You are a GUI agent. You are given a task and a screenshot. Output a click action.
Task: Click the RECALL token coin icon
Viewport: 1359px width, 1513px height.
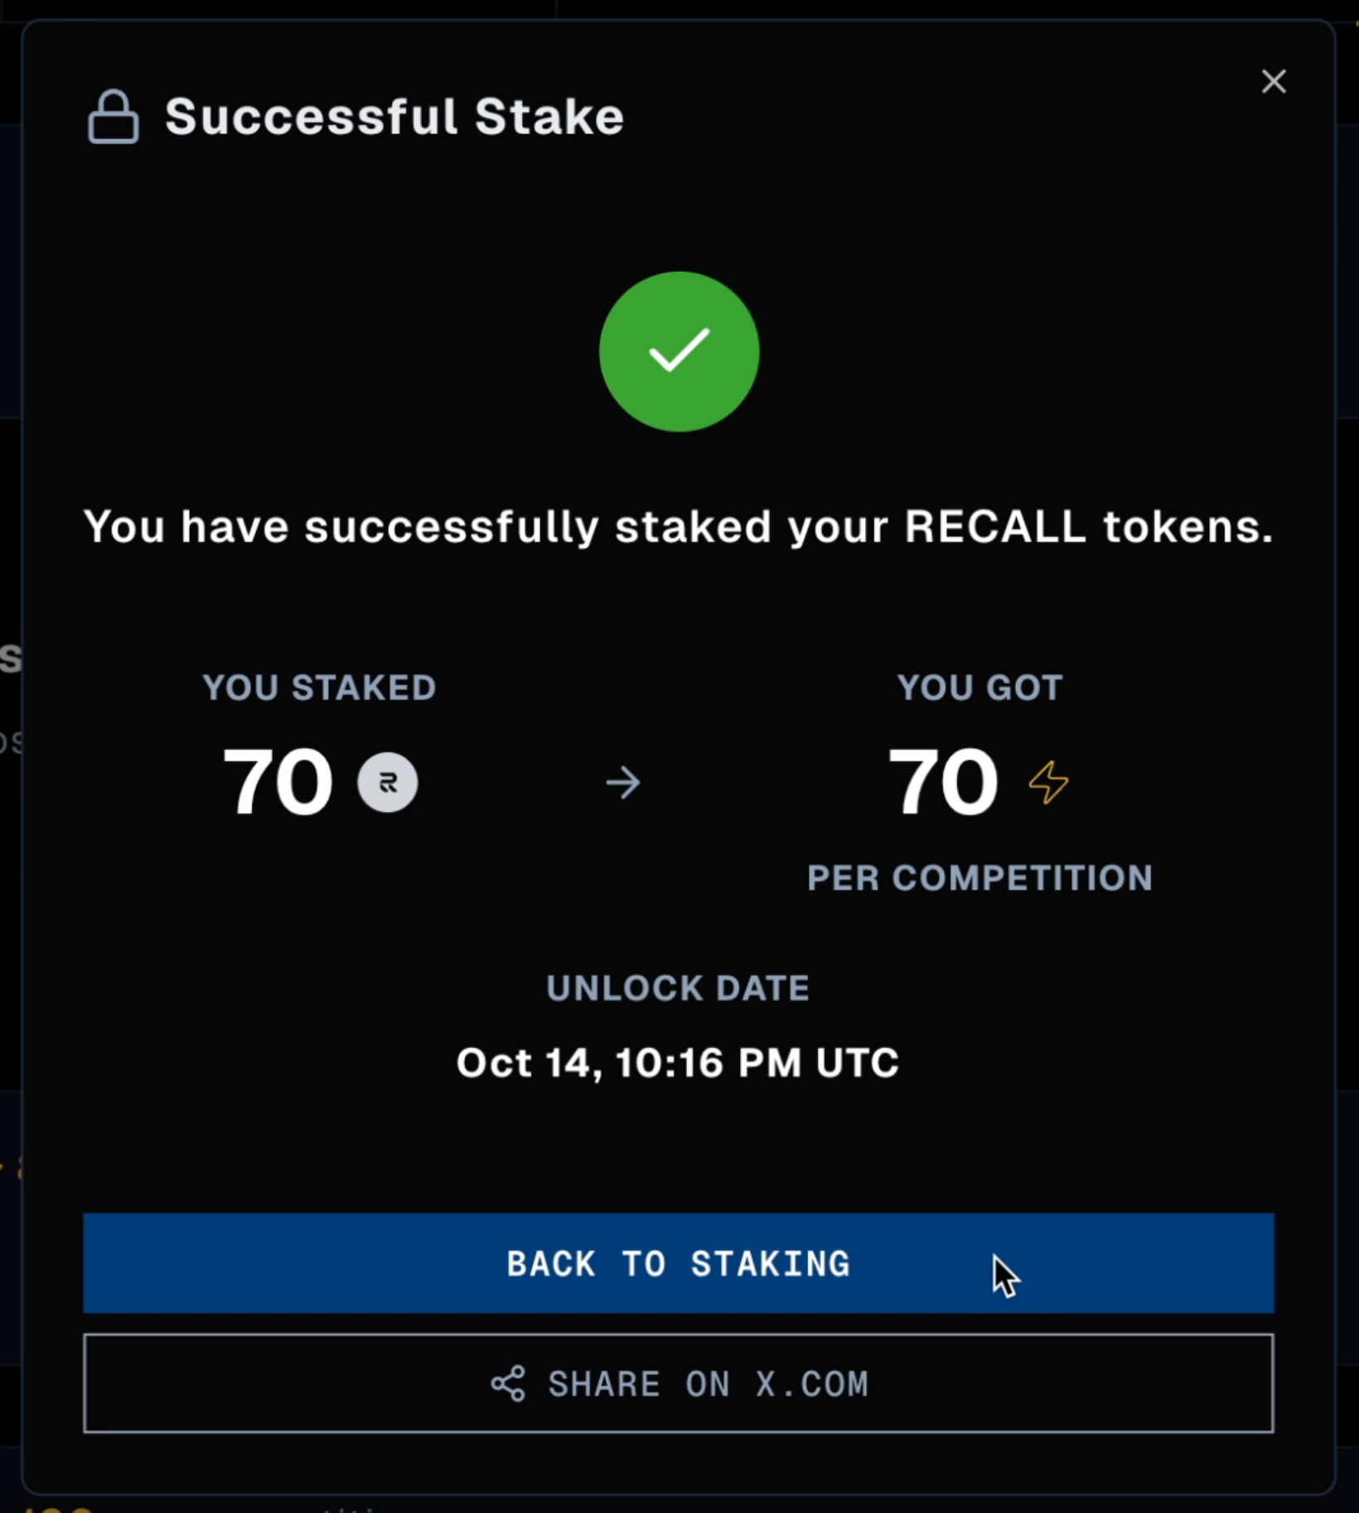[387, 782]
